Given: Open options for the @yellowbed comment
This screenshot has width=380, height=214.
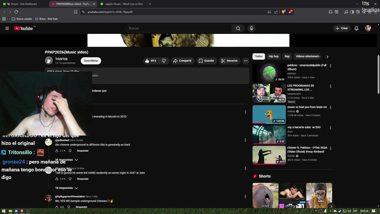Looking at the screenshot, I should click(x=245, y=140).
